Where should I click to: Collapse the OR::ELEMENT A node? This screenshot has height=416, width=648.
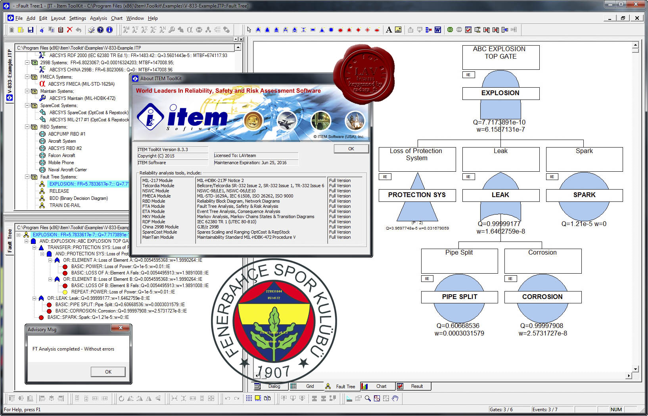[50, 260]
